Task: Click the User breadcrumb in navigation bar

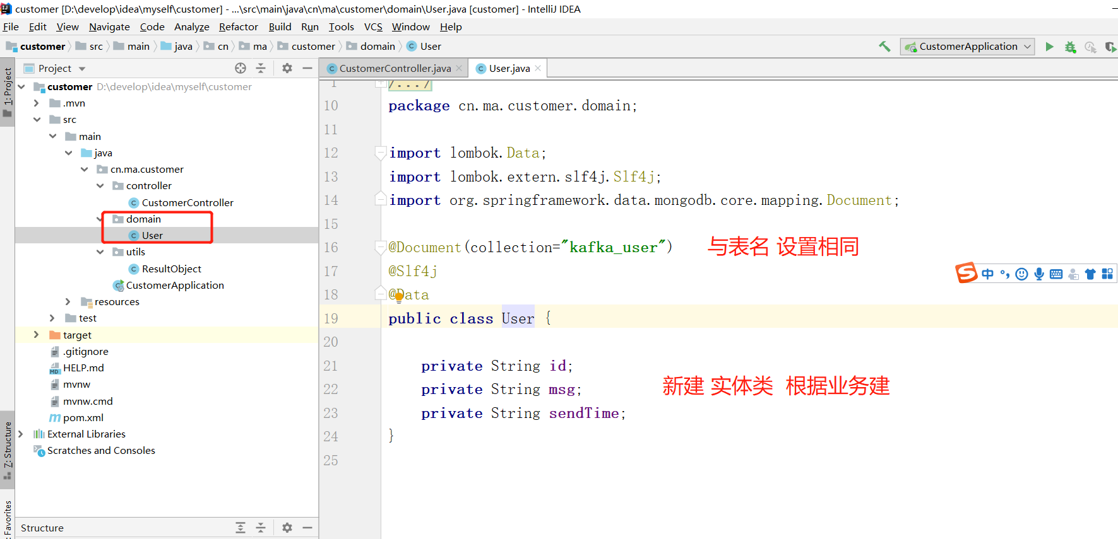Action: pyautogui.click(x=424, y=46)
